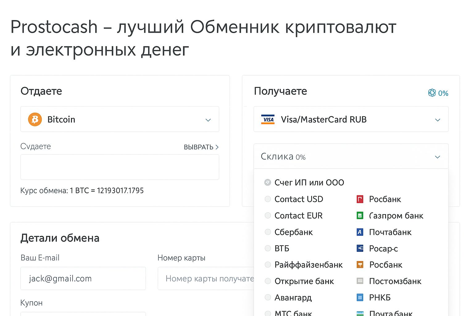474x316 pixels.
Task: Click the Росбанк bank logo icon
Action: pos(360,199)
